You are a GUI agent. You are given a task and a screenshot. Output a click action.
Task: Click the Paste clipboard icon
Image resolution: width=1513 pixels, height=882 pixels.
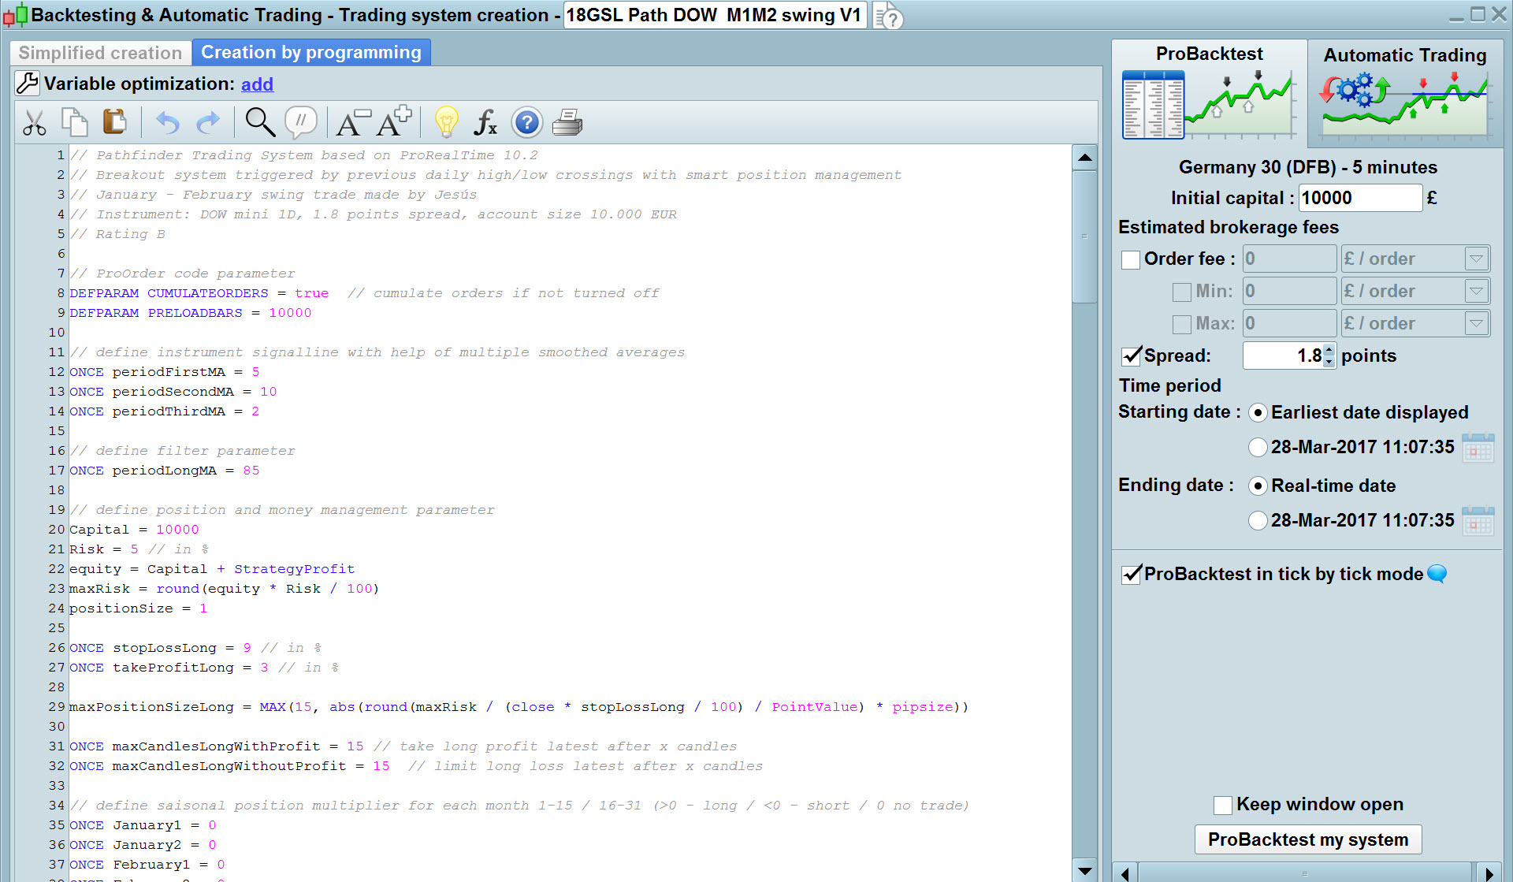[115, 122]
